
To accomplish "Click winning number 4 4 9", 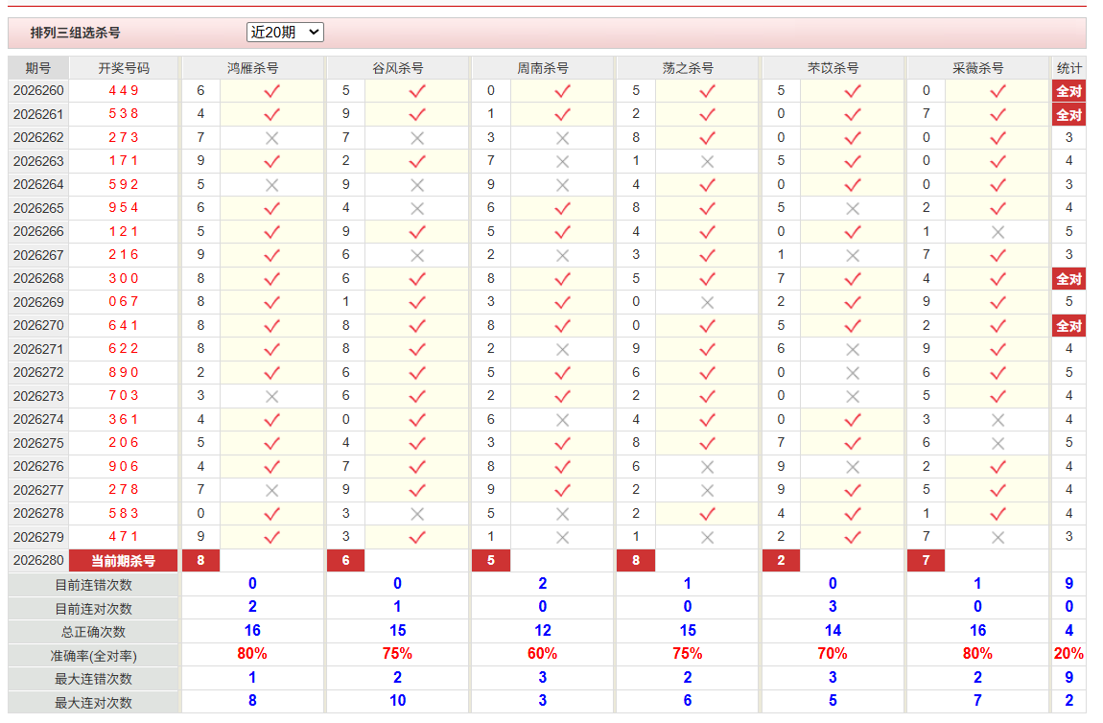I will pos(124,91).
